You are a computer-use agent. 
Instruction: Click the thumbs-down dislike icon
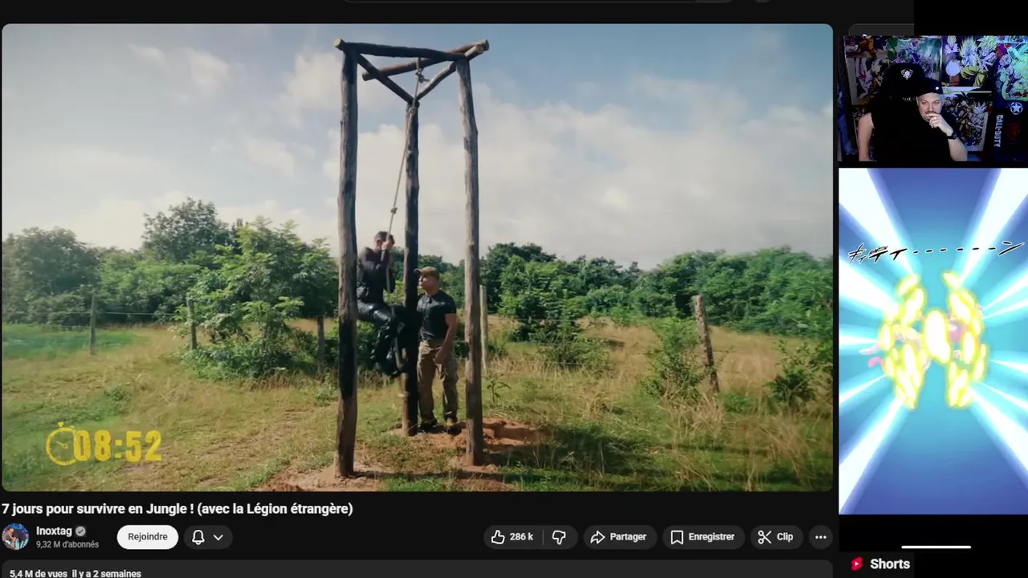[x=560, y=537]
